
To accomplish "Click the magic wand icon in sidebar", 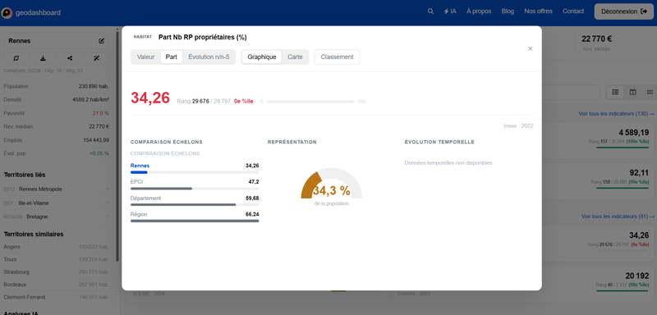I will click(x=96, y=58).
